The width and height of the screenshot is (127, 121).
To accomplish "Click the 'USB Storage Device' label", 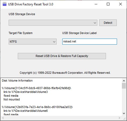I will tap(22, 14).
